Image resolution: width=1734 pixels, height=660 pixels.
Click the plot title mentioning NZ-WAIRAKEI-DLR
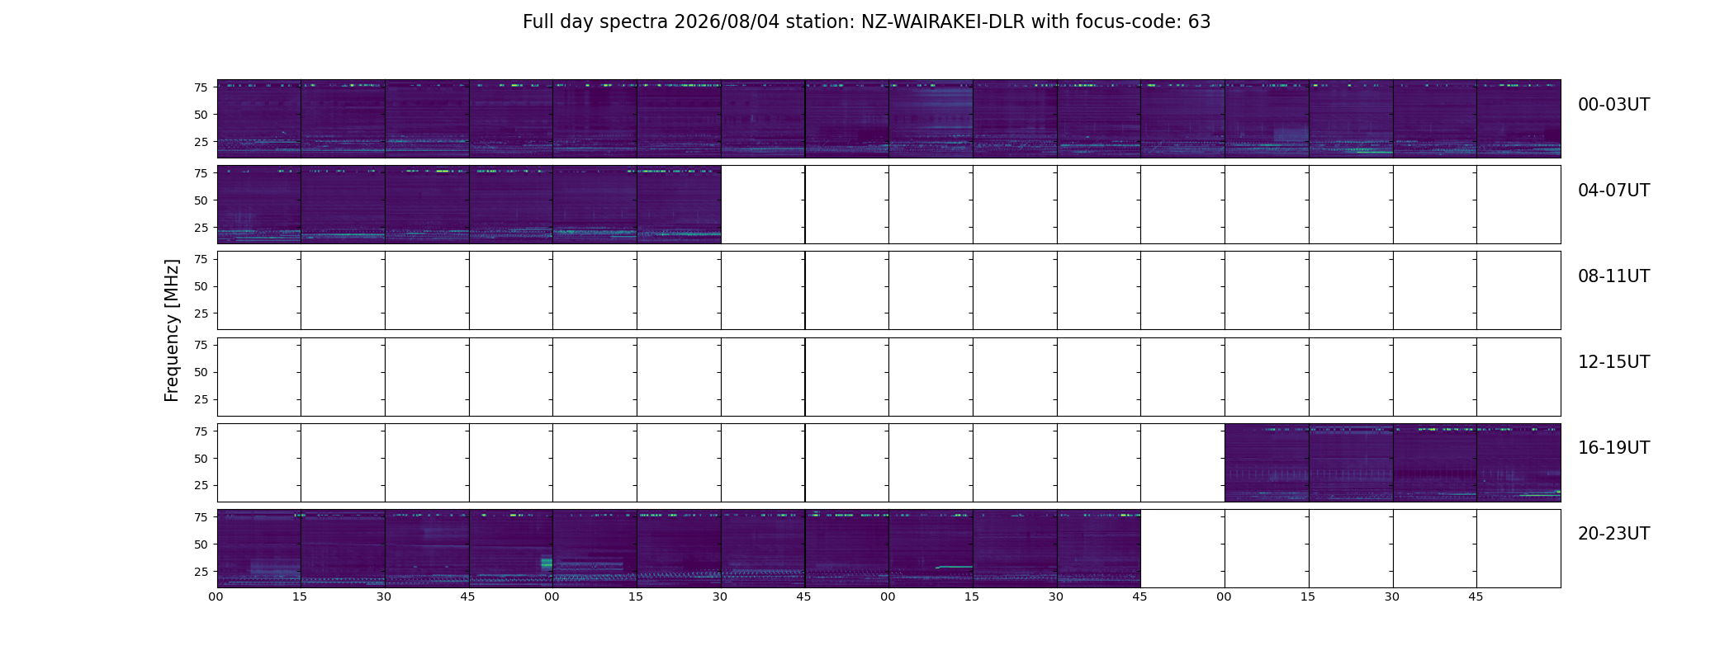866,22
